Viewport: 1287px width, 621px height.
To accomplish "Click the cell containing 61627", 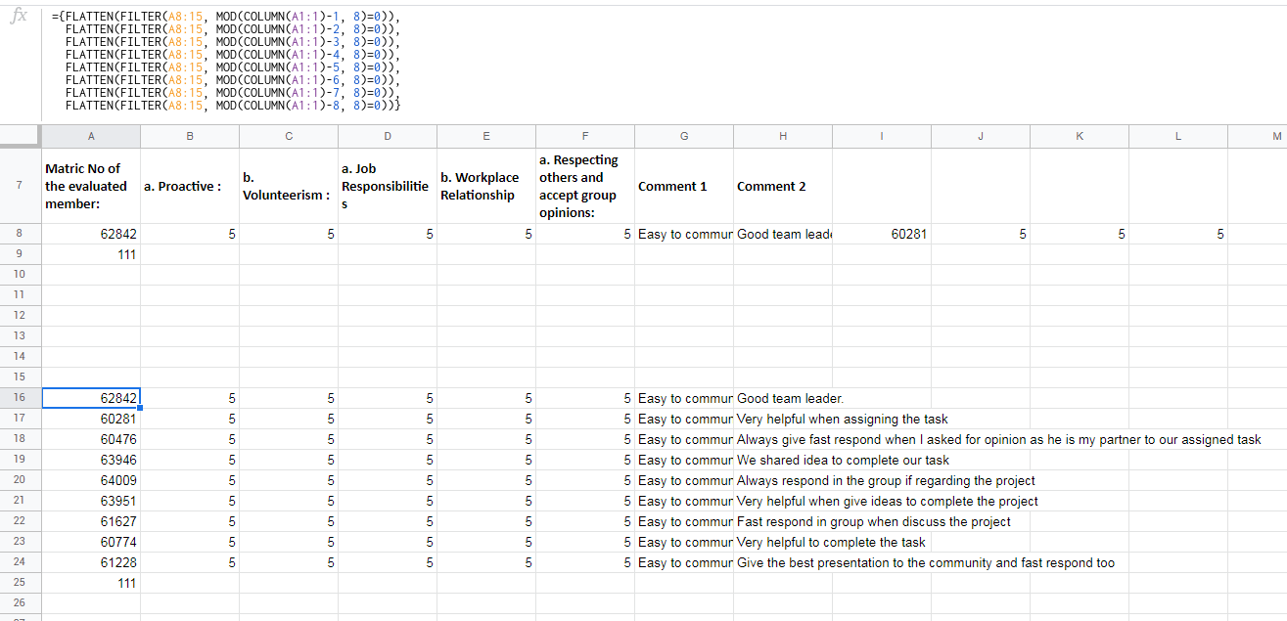I will [x=91, y=521].
